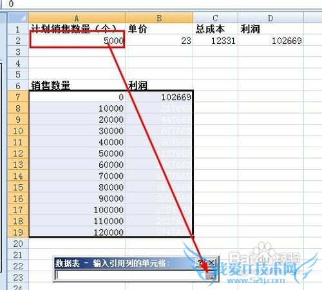Select row 2 header
The image size is (322, 290).
coord(18,40)
